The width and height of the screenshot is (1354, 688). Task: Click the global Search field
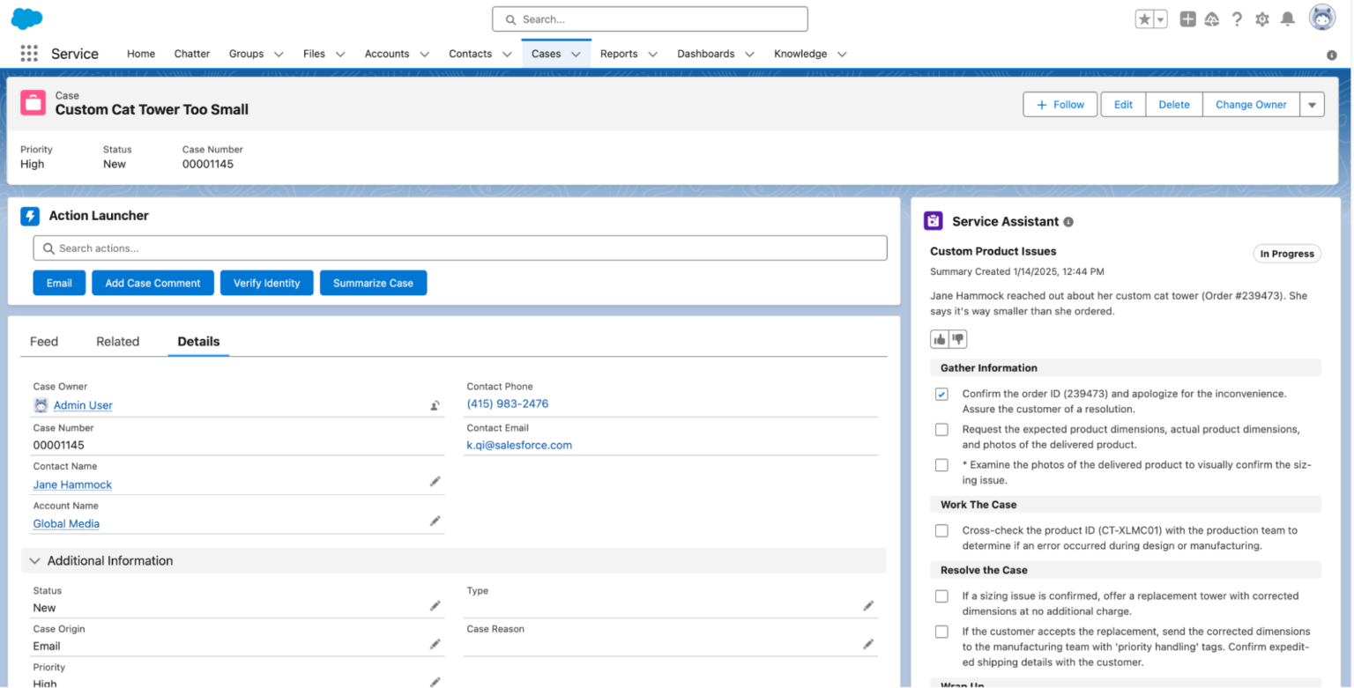click(x=651, y=19)
